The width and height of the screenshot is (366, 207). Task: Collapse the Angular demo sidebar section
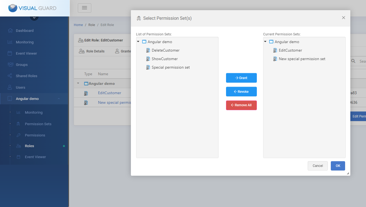59,99
